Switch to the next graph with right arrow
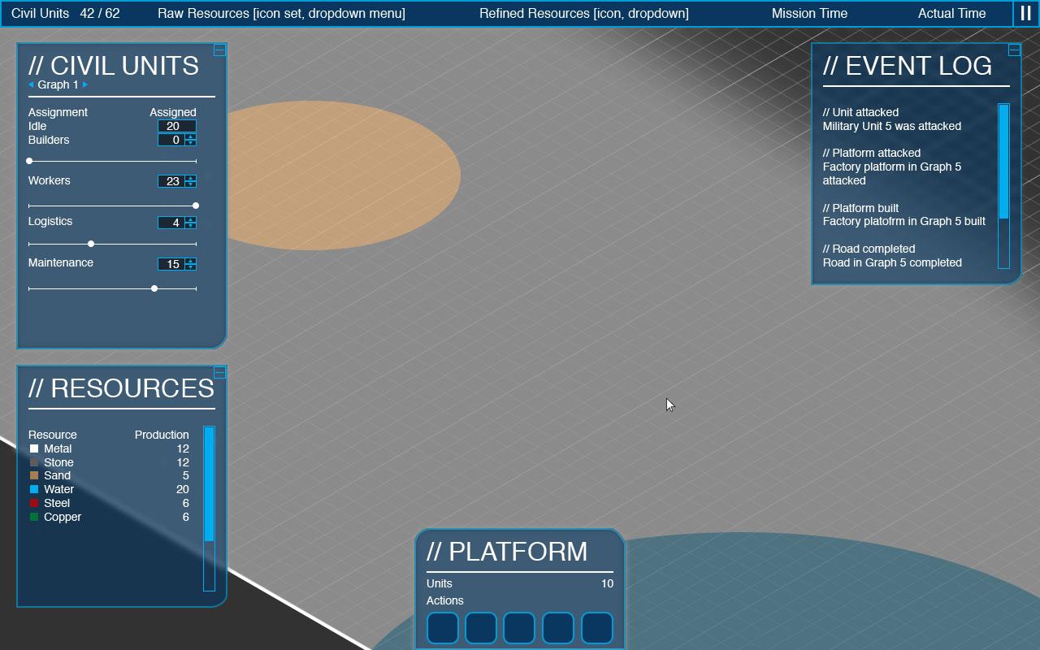The height and width of the screenshot is (650, 1040). point(85,84)
